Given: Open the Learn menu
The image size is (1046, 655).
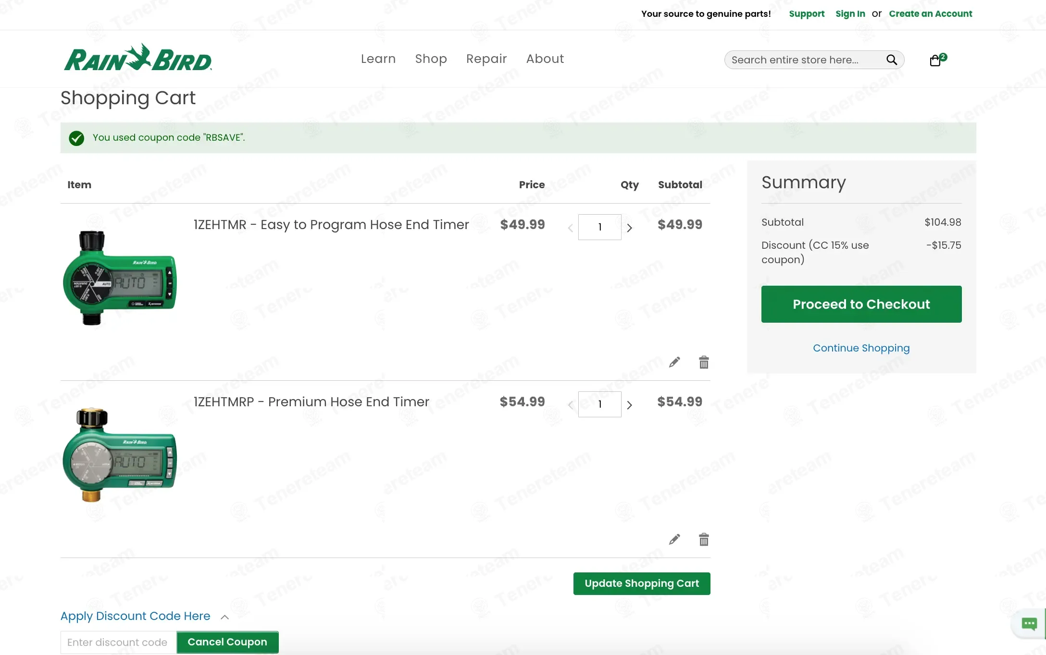Looking at the screenshot, I should (x=378, y=59).
